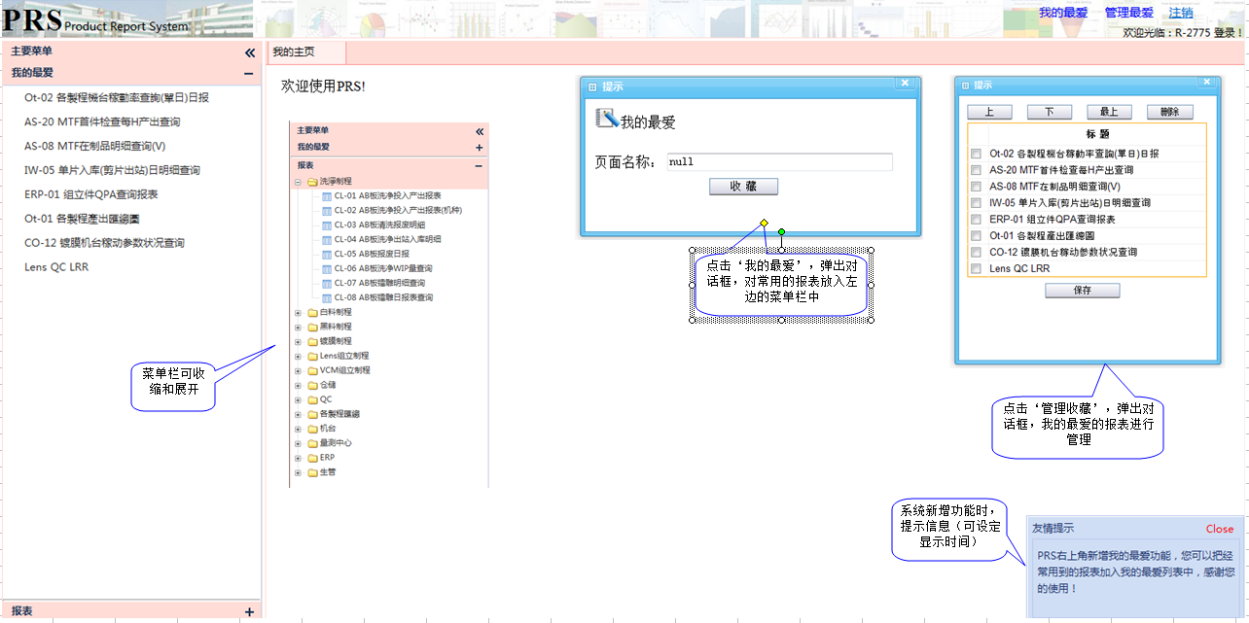The height and width of the screenshot is (623, 1249).
Task: Click the 机台 folder icon
Action: click(x=311, y=428)
